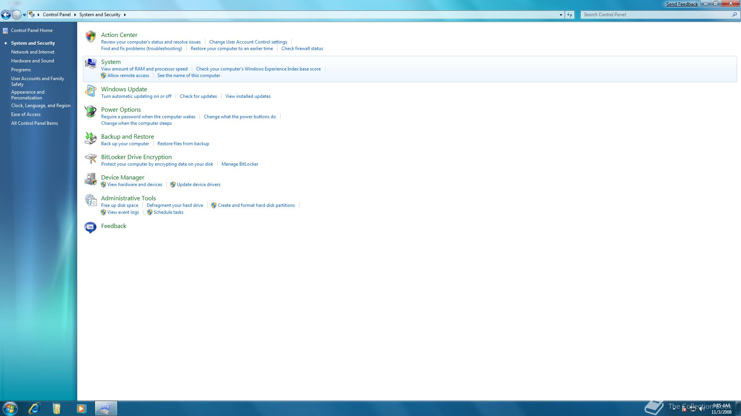741x416 pixels.
Task: Click the Send Feedback link
Action: tap(682, 4)
